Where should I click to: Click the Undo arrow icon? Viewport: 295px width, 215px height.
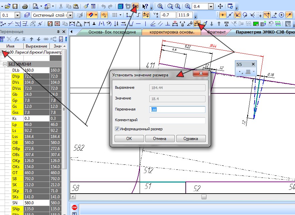coord(103,6)
